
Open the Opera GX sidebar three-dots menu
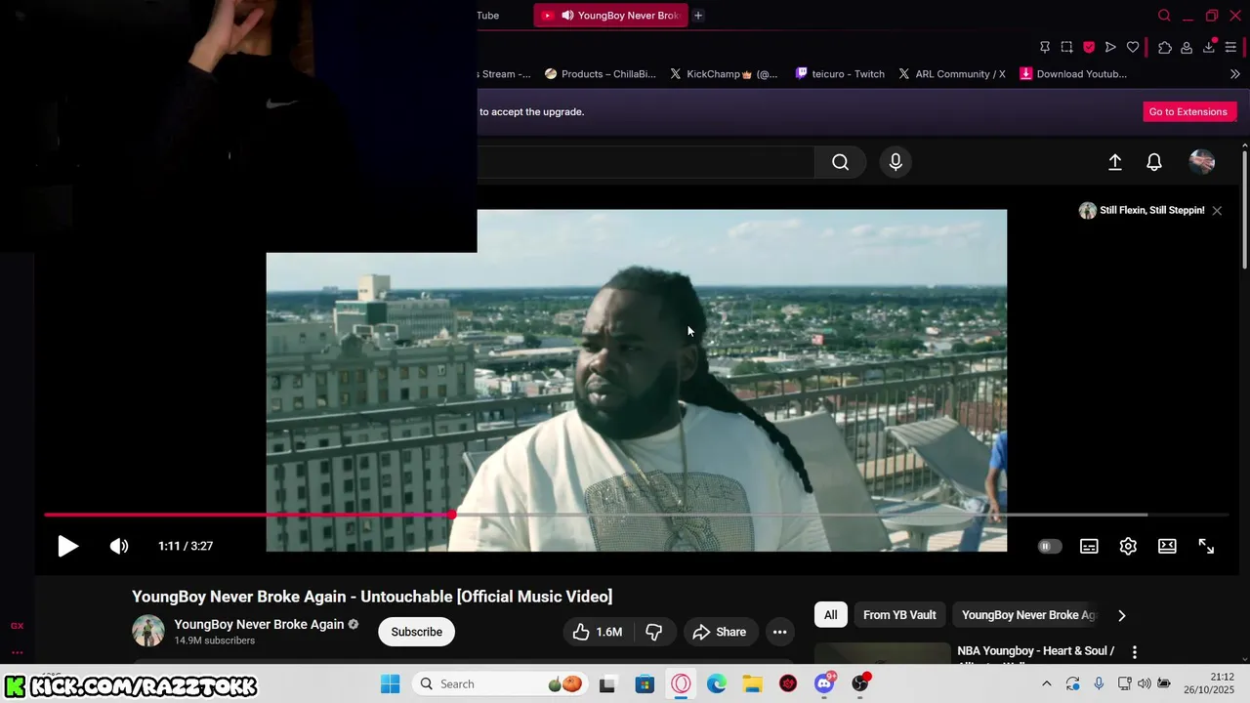(17, 652)
